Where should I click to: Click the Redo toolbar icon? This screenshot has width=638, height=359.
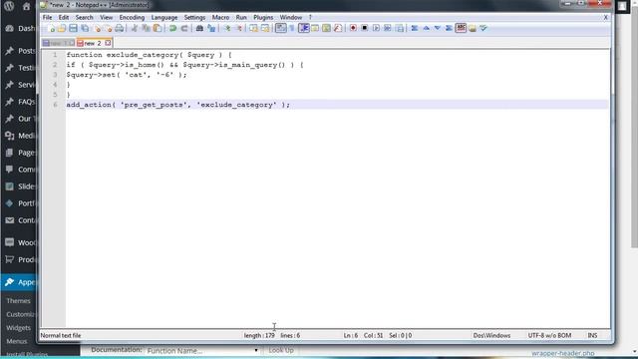(184, 28)
